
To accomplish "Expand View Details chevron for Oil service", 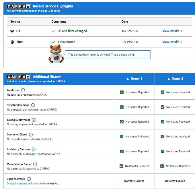I will pyautogui.click(x=182, y=31).
